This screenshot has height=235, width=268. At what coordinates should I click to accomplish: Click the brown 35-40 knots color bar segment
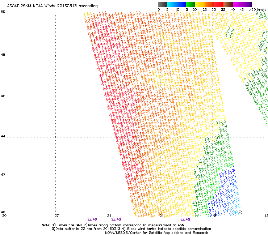228,4
